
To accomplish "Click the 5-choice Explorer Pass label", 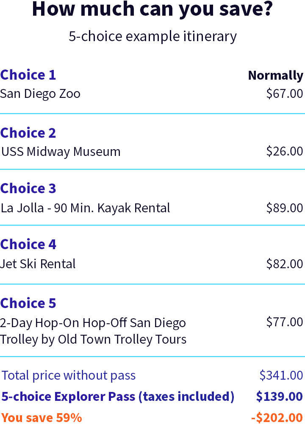I will tap(118, 397).
